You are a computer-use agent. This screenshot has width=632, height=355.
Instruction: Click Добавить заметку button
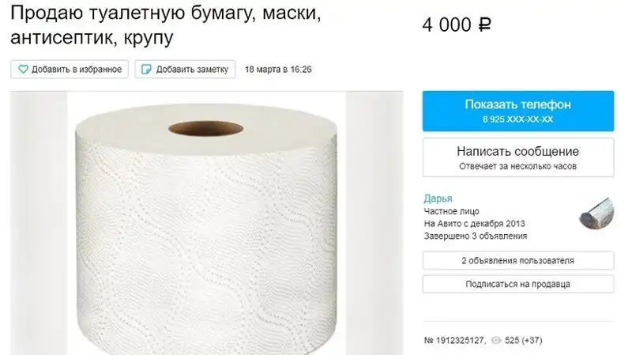pyautogui.click(x=185, y=70)
